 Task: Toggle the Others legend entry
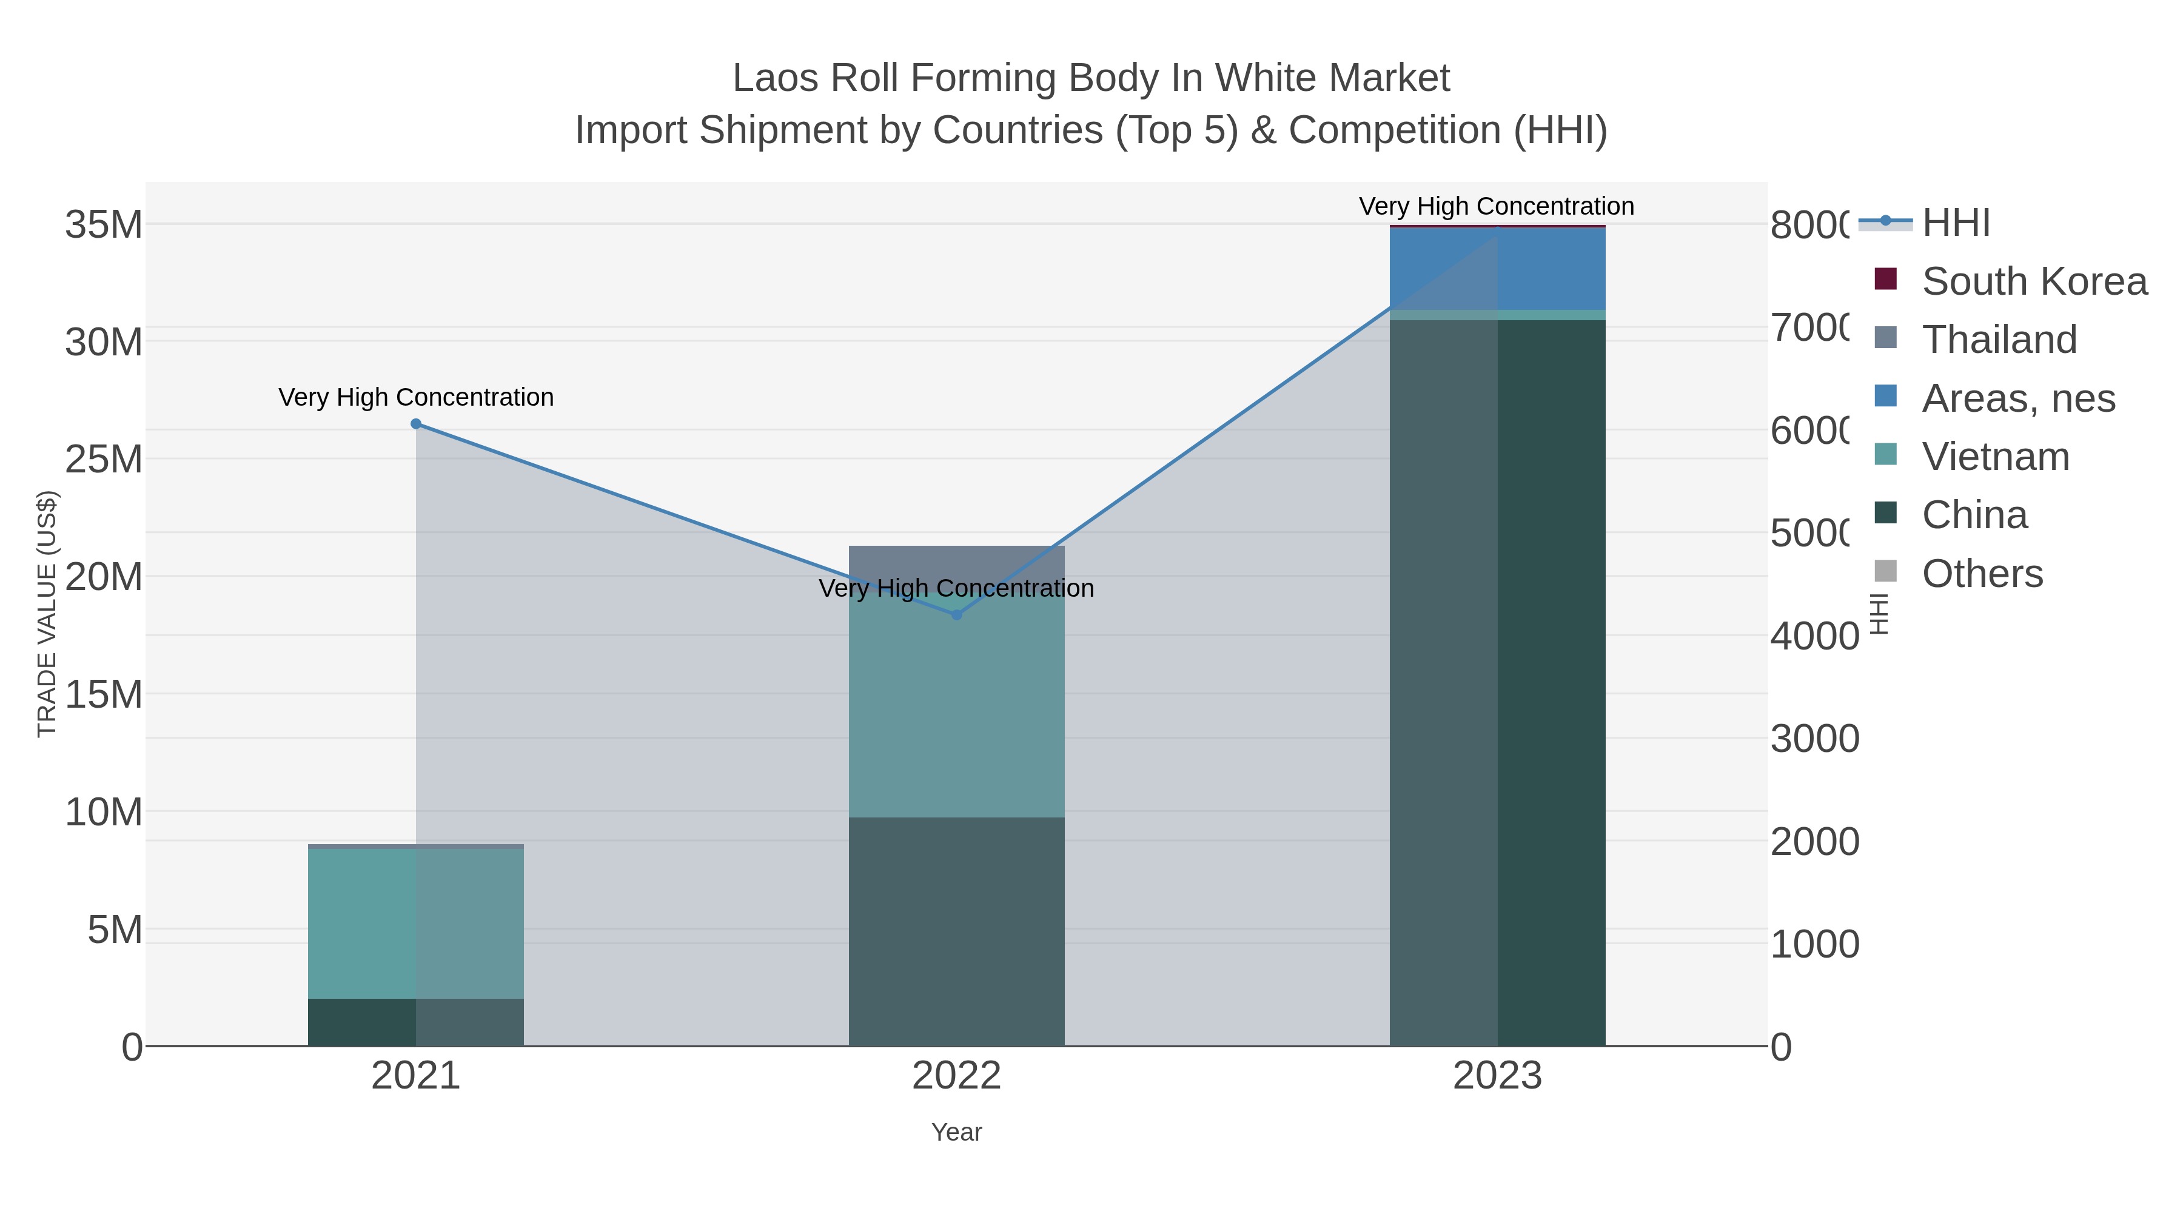pos(1959,573)
